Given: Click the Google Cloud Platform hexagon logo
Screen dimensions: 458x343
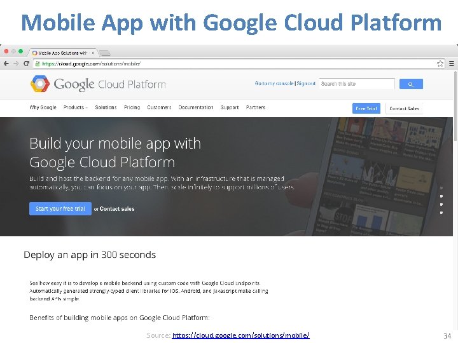Looking at the screenshot, I should pos(40,84).
